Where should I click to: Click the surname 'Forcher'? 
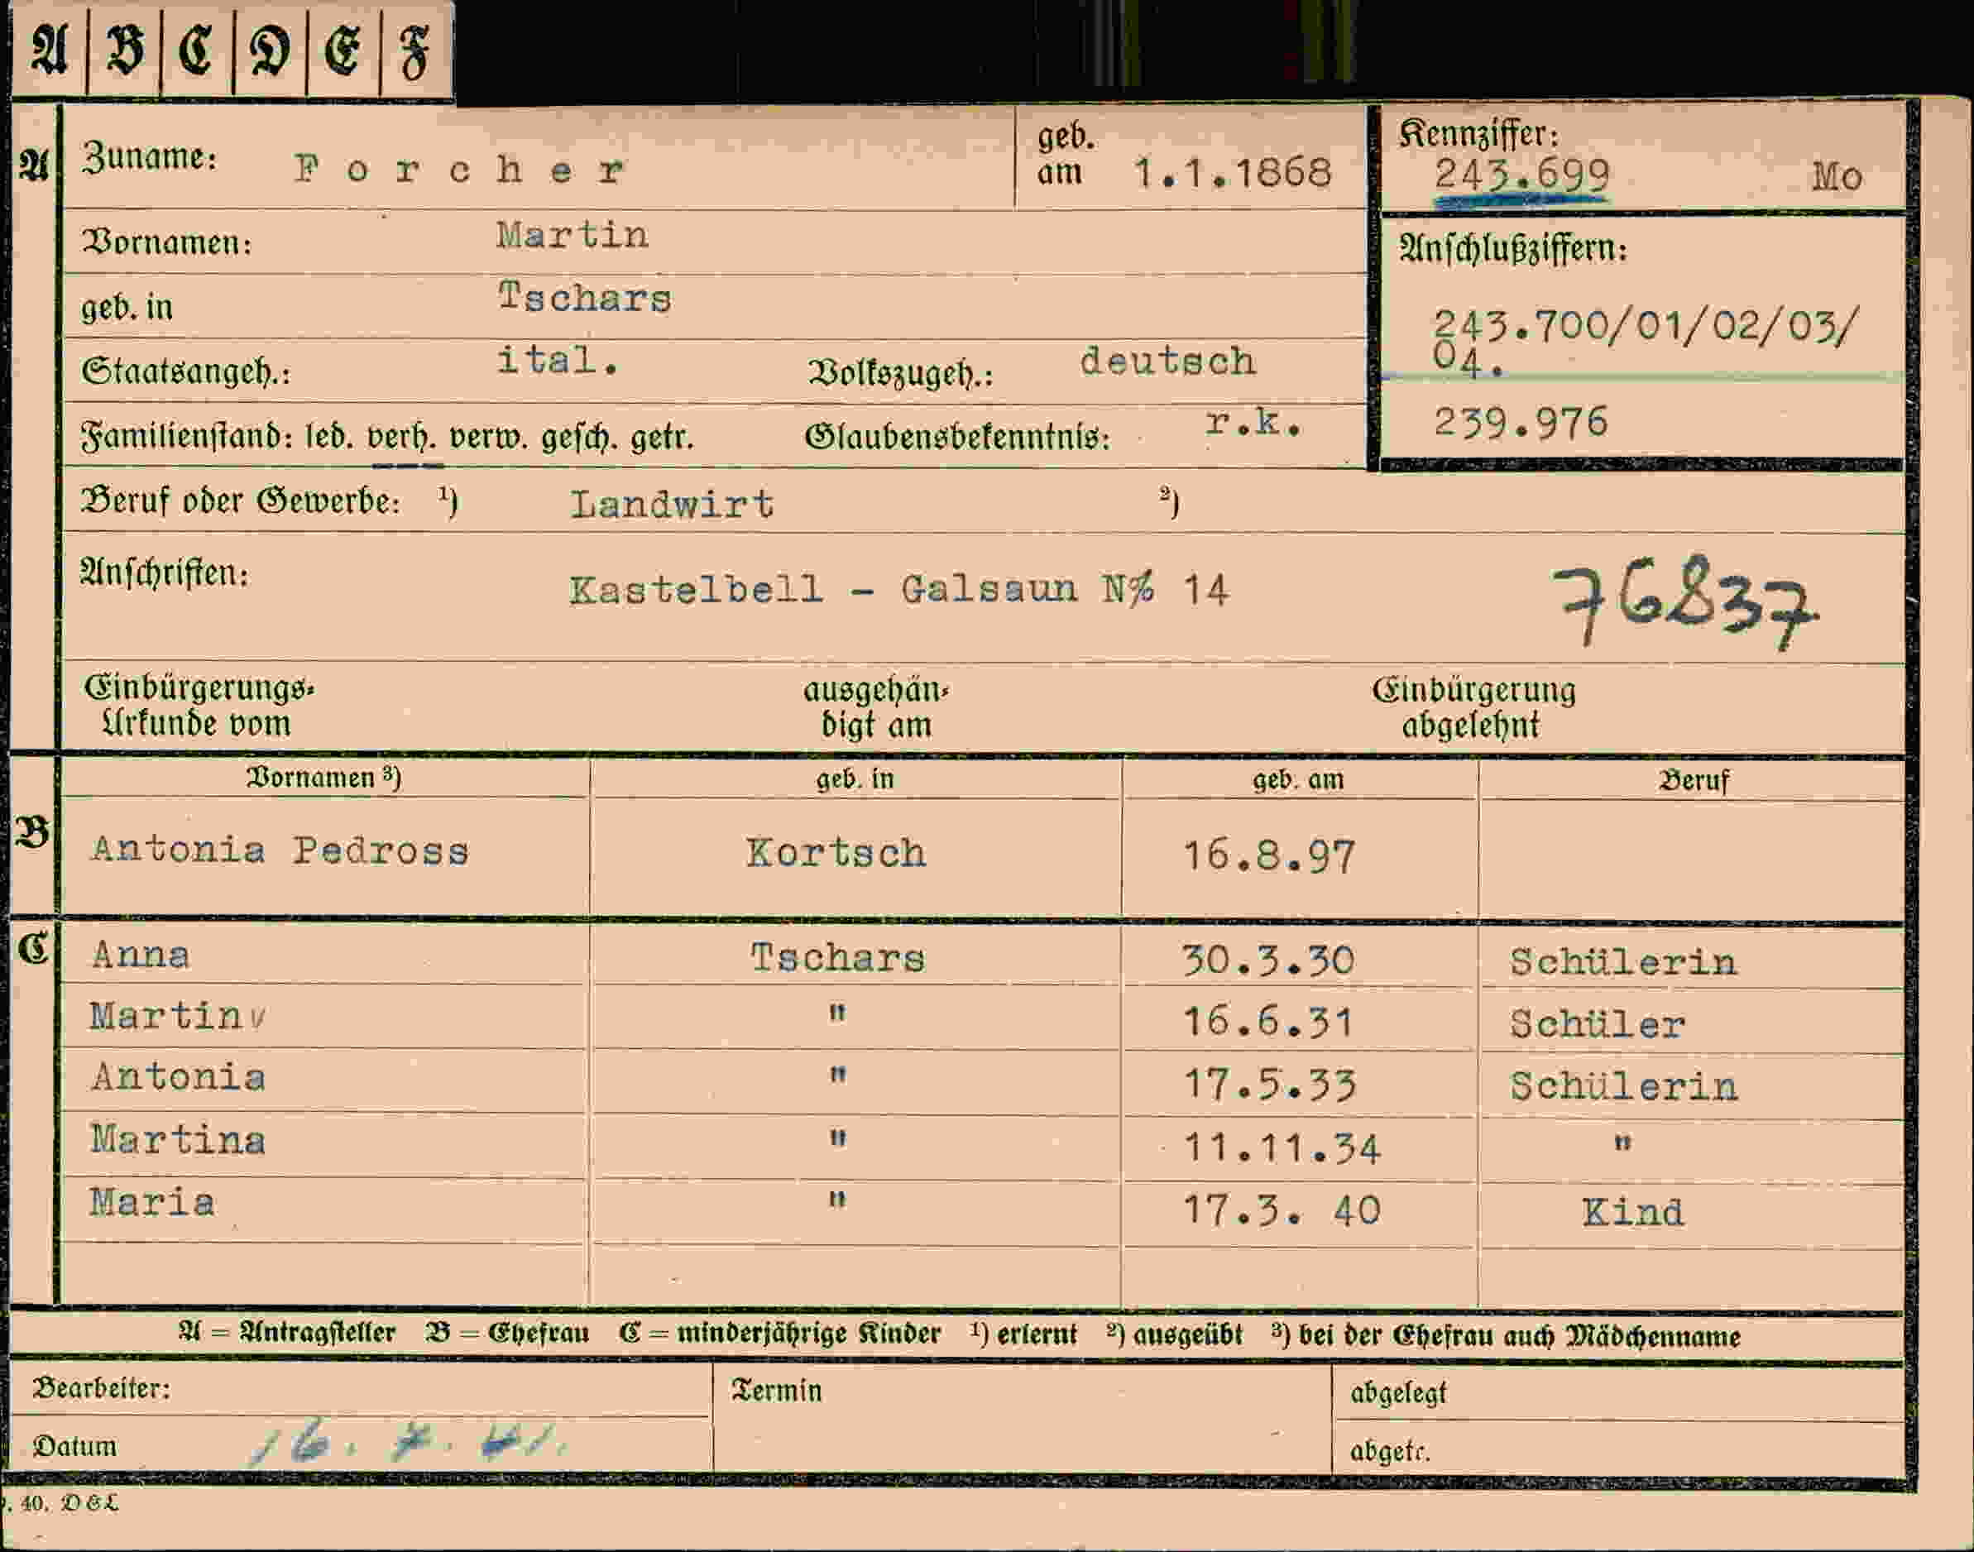point(460,170)
